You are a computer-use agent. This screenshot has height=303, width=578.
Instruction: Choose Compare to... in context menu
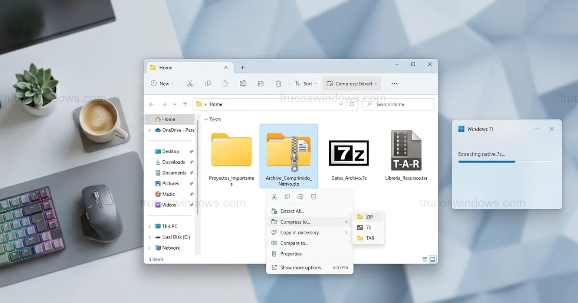pos(309,243)
